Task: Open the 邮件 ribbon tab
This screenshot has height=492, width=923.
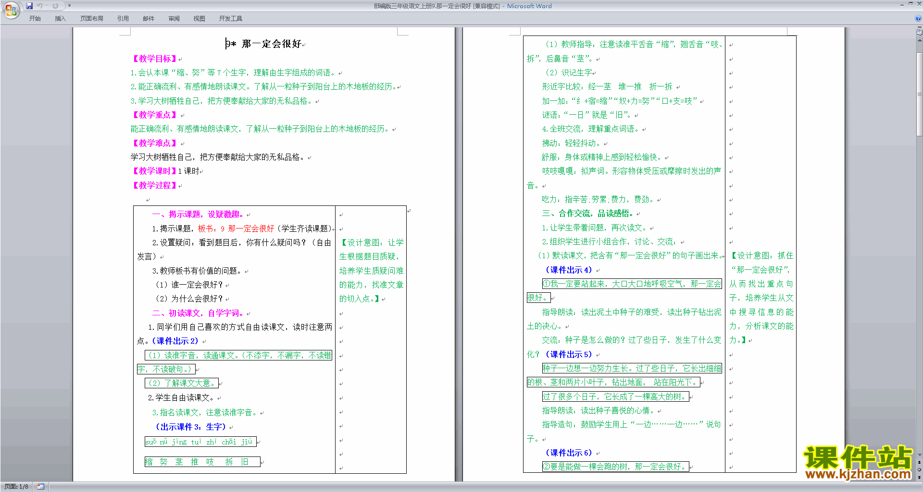Action: tap(149, 19)
